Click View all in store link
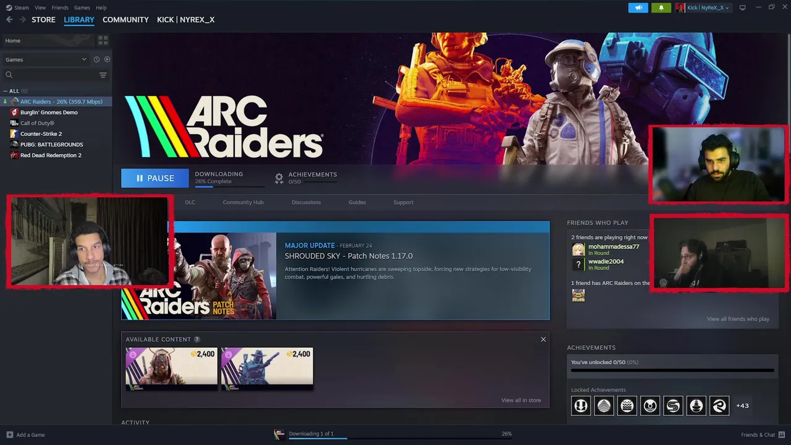The width and height of the screenshot is (791, 445). tap(521, 400)
